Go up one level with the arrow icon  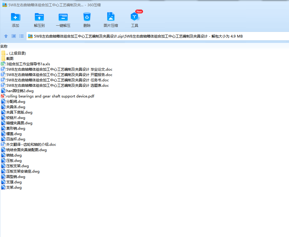point(6,36)
